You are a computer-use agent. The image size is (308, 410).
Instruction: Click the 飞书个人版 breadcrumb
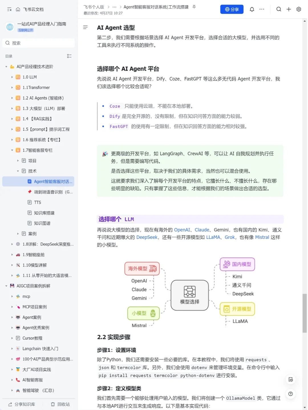94,7
